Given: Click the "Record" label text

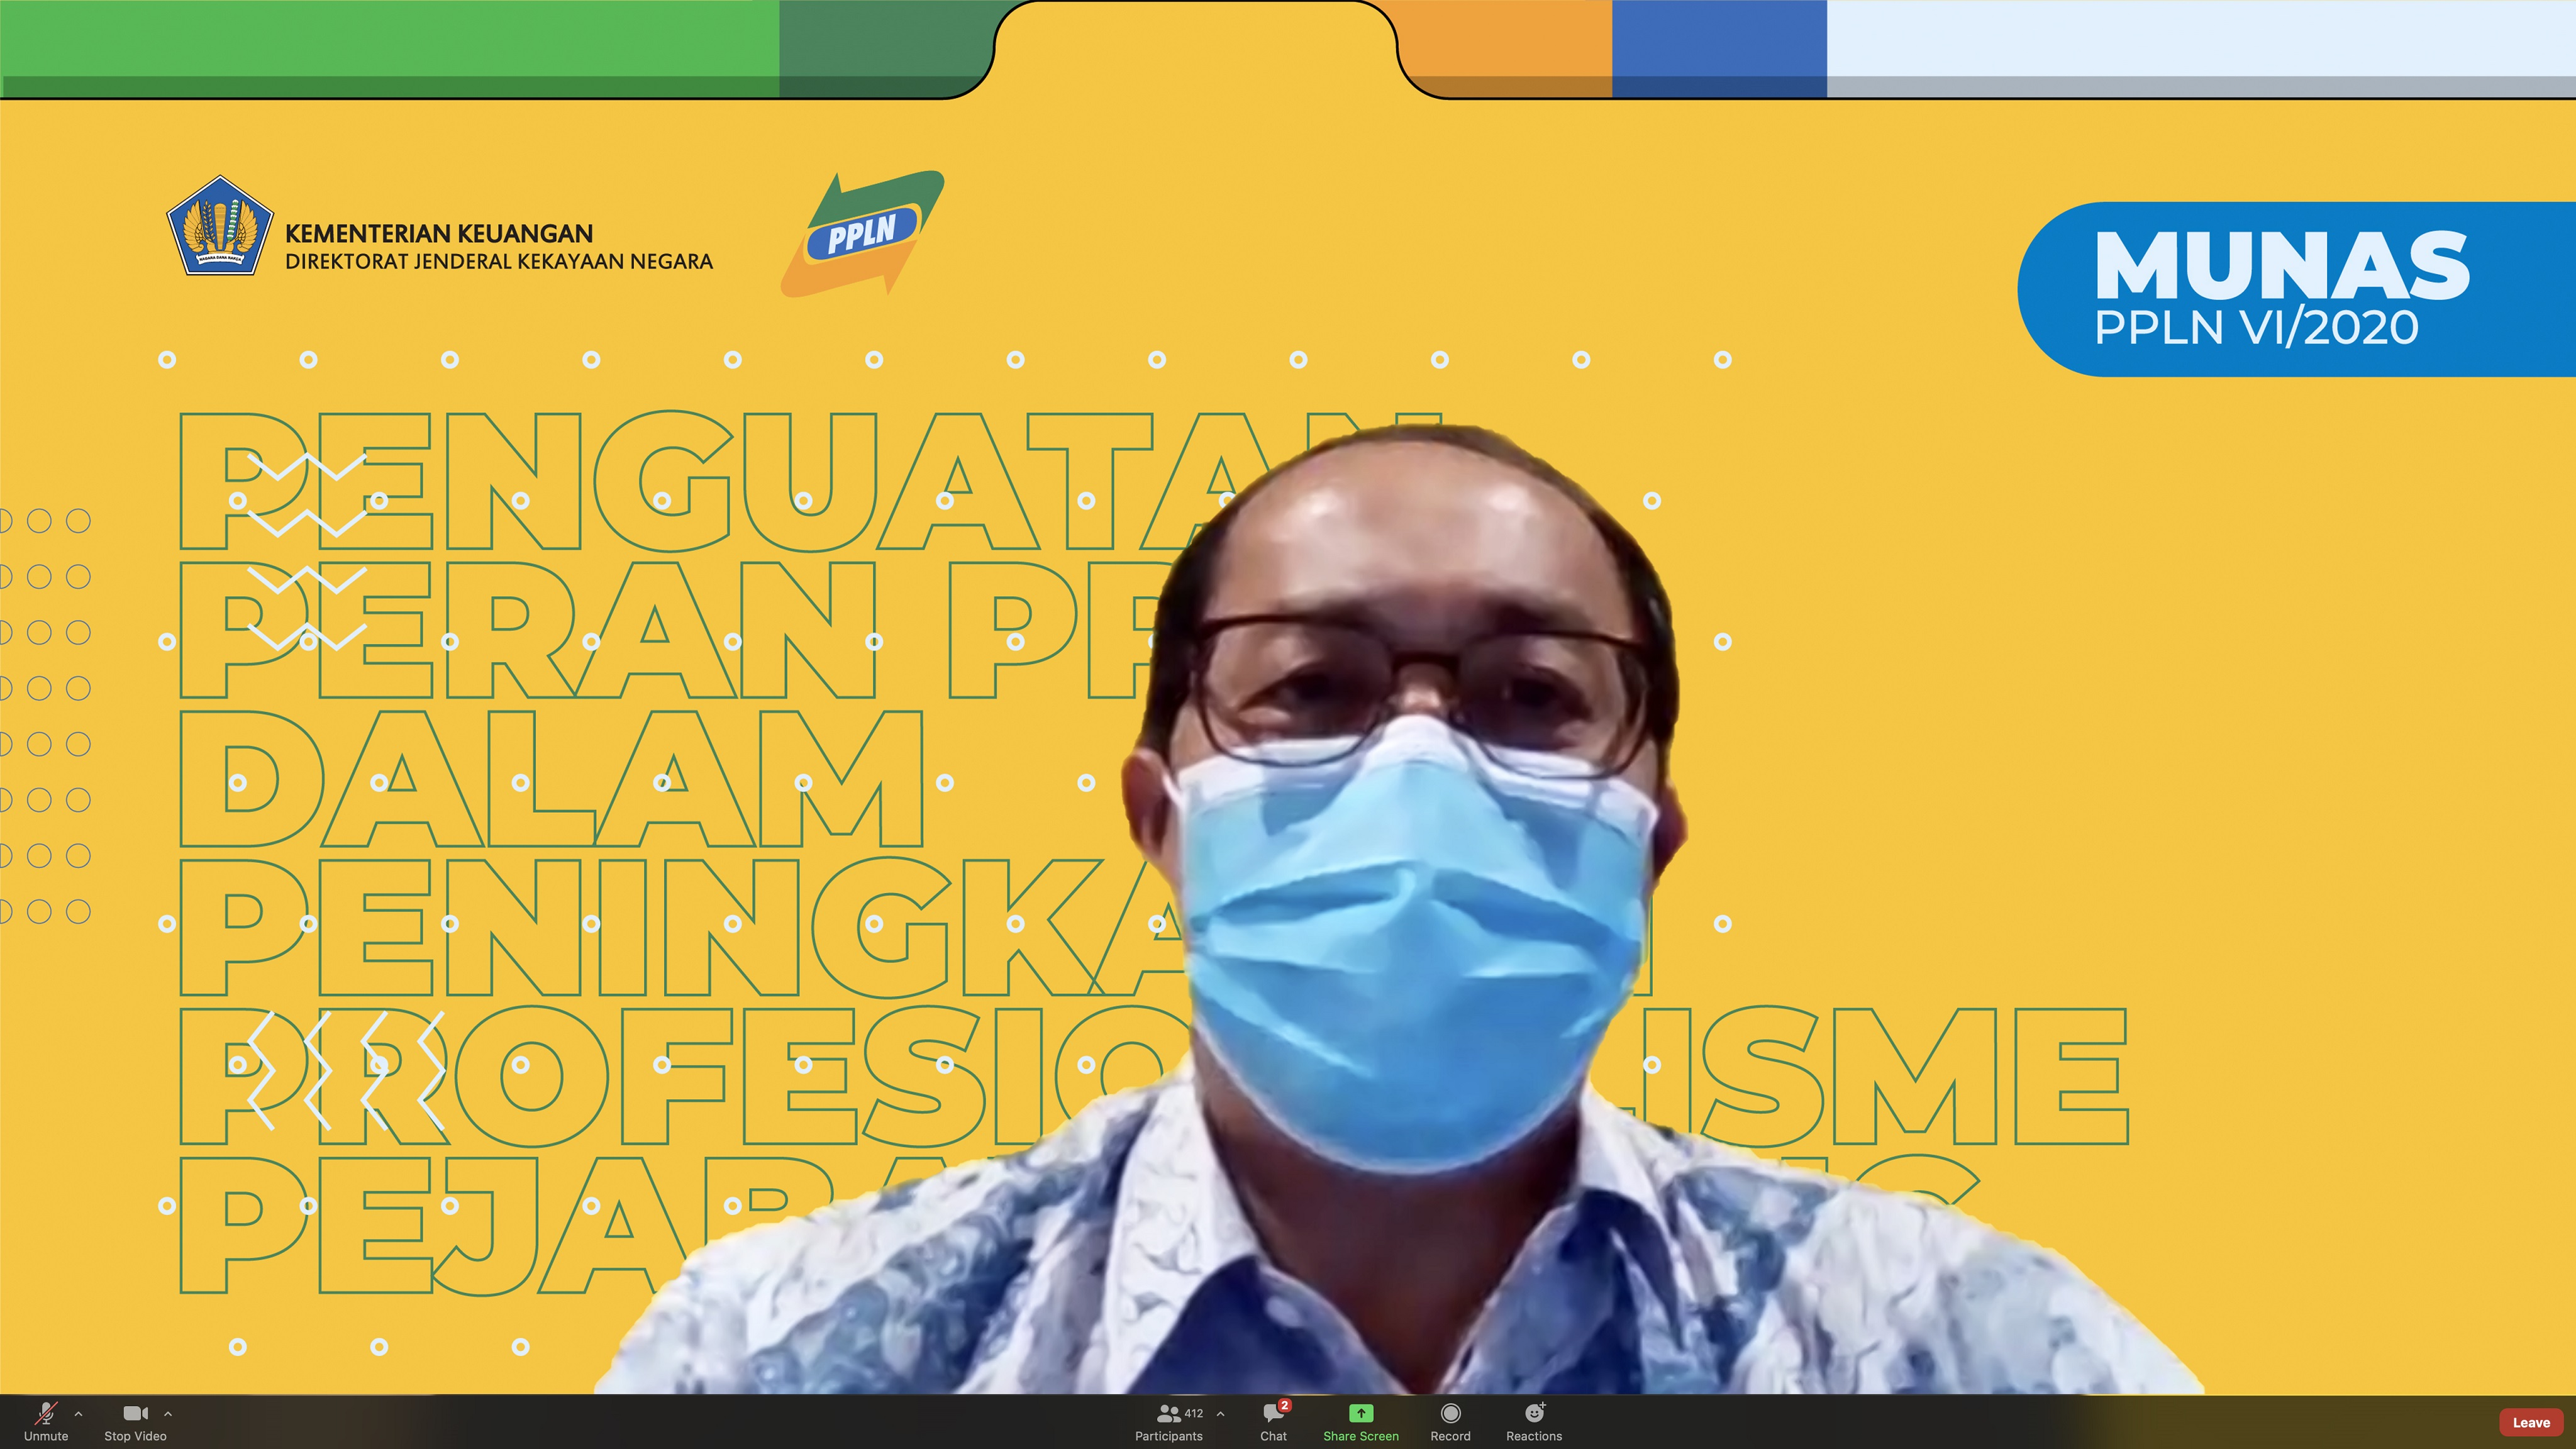Looking at the screenshot, I should tap(1450, 1436).
